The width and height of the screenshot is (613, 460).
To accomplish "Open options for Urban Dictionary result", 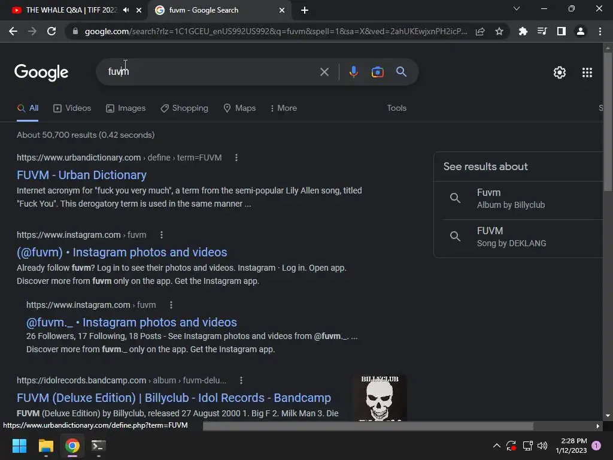I will pyautogui.click(x=236, y=158).
